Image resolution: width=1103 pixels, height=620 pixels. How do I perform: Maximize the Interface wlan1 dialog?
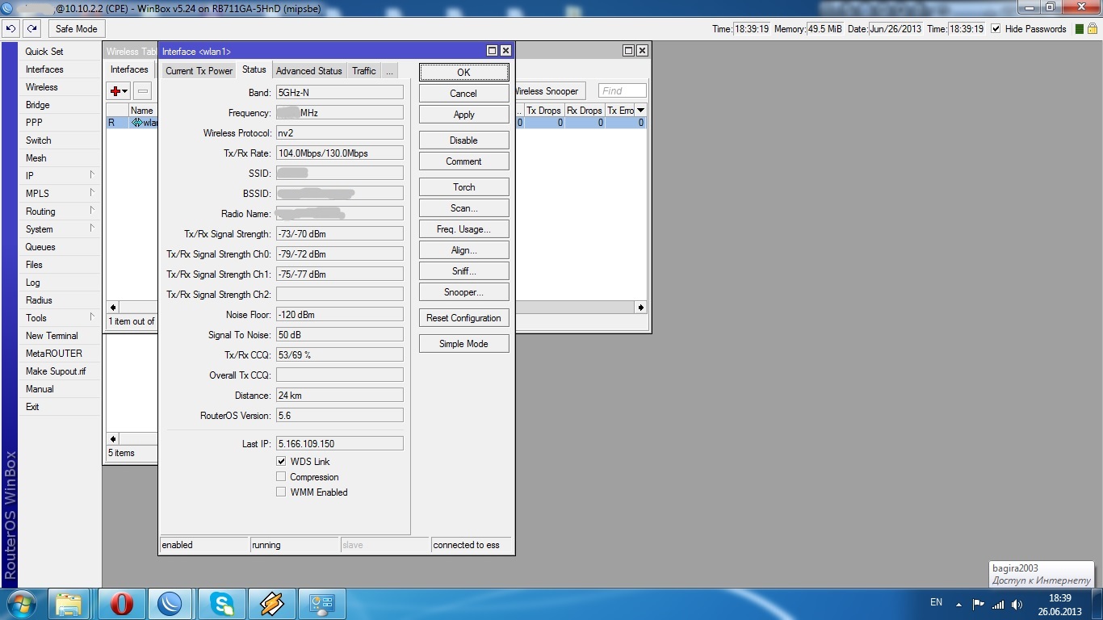coord(492,51)
